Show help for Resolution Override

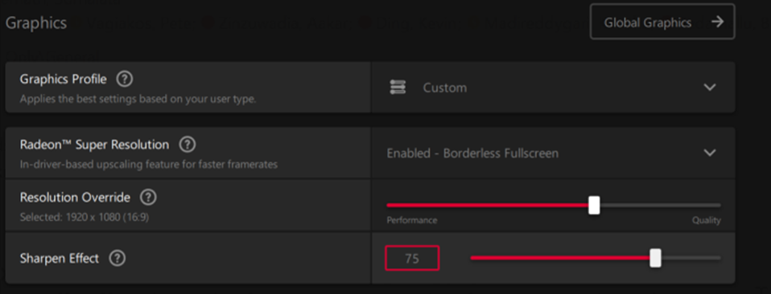(148, 198)
